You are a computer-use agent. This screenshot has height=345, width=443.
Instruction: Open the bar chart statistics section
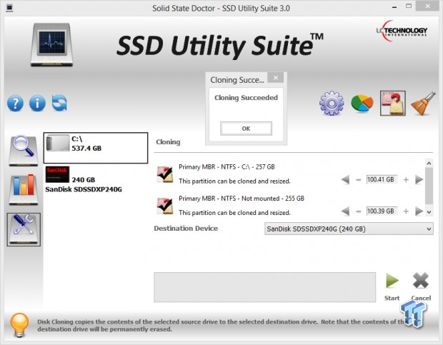pyautogui.click(x=23, y=189)
